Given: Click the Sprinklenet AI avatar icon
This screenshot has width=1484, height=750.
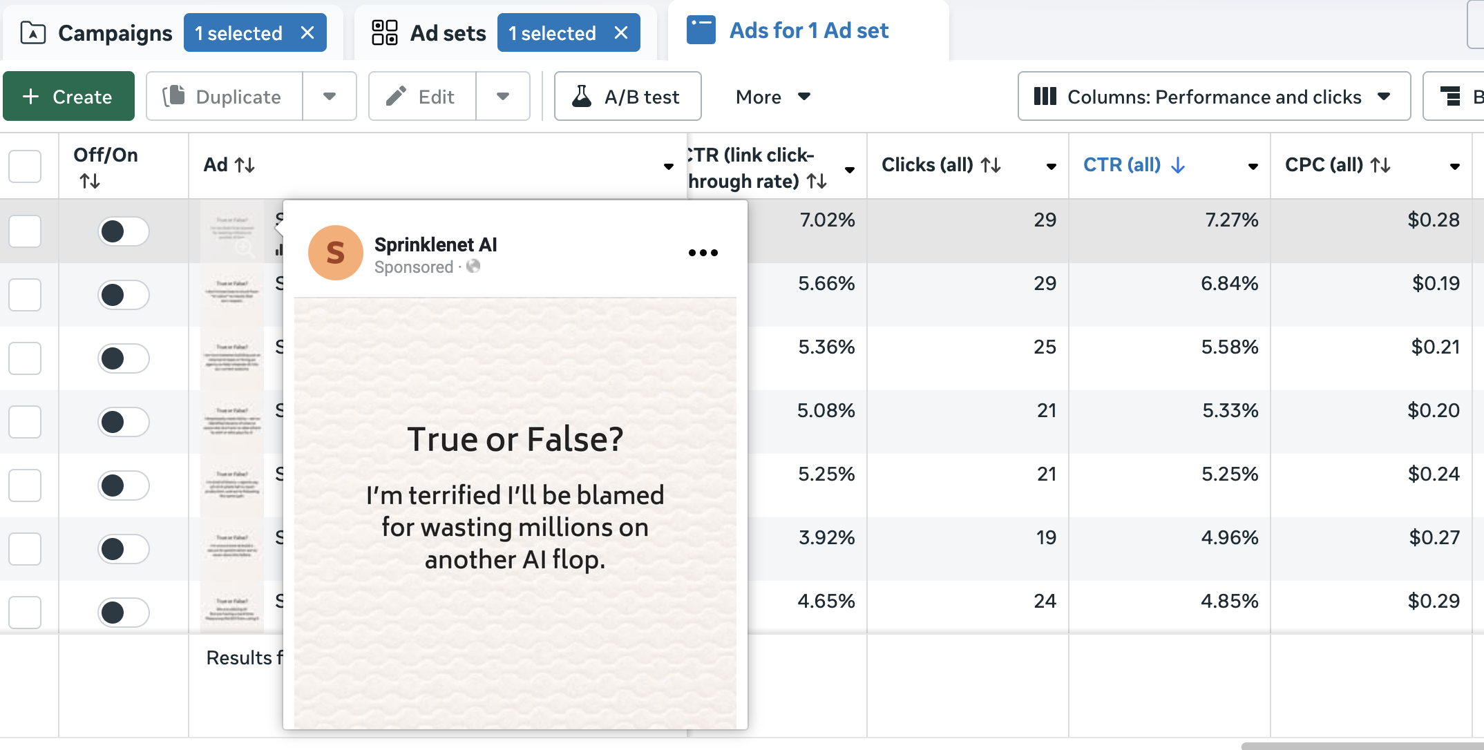Looking at the screenshot, I should coord(335,253).
